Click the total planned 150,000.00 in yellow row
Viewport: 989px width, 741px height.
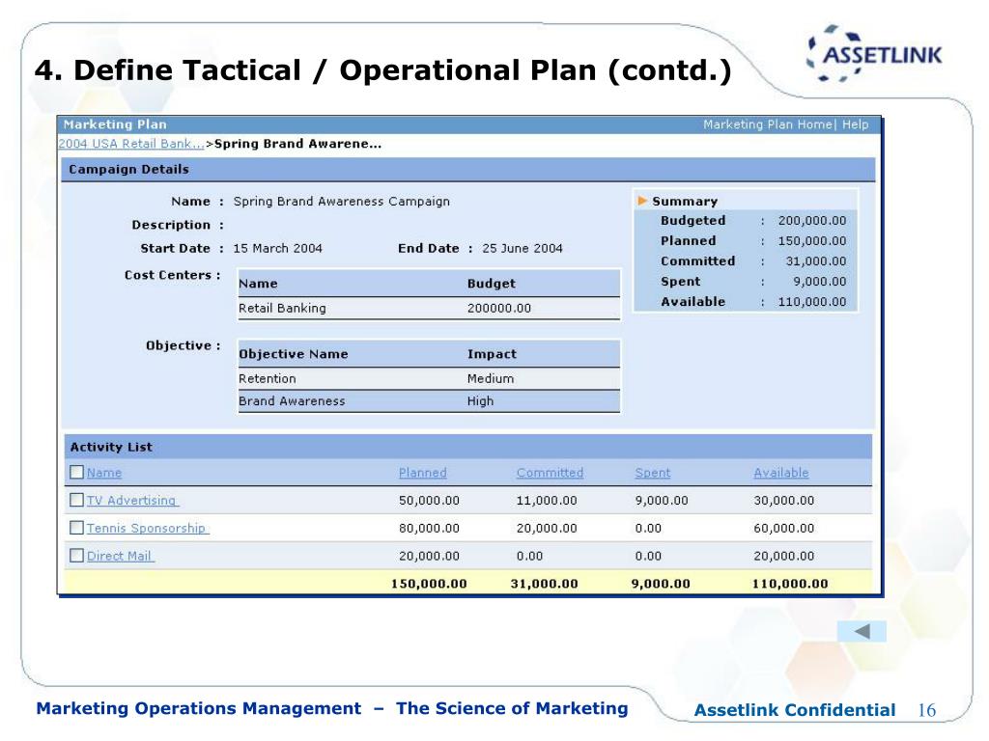click(429, 584)
